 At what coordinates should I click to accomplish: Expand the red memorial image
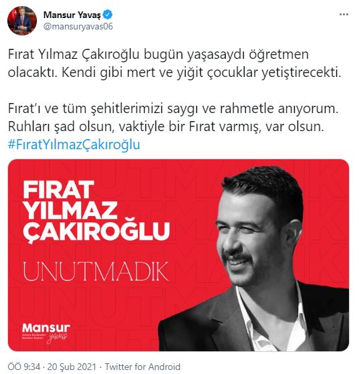178,255
